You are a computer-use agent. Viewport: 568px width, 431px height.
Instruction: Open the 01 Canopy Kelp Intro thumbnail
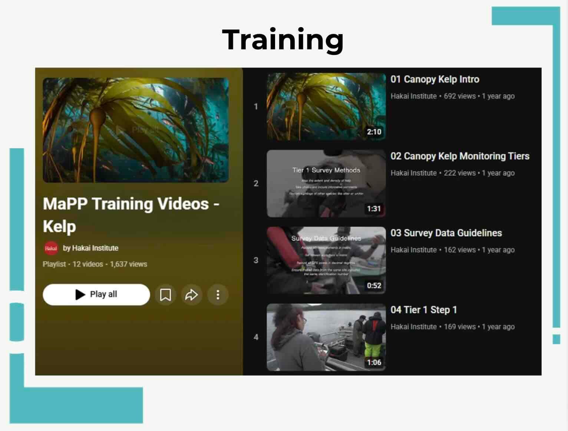pyautogui.click(x=326, y=107)
